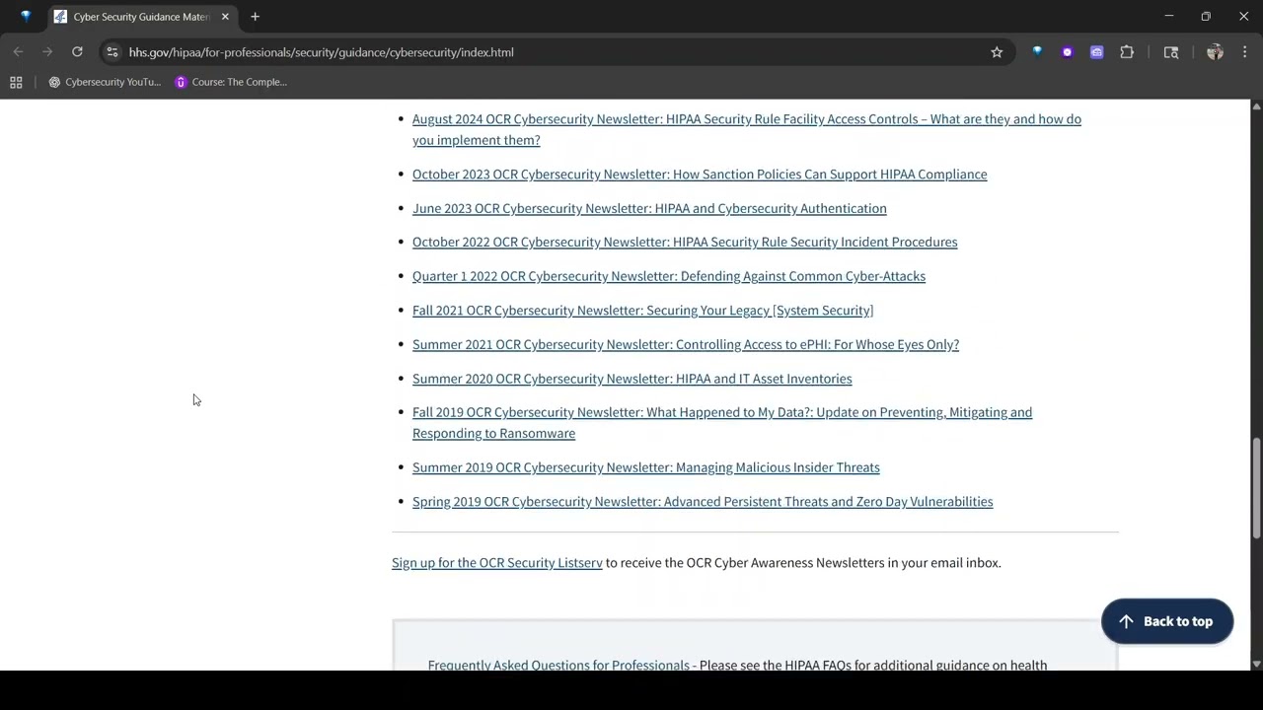Click the scrollbar up arrow

(1256, 106)
